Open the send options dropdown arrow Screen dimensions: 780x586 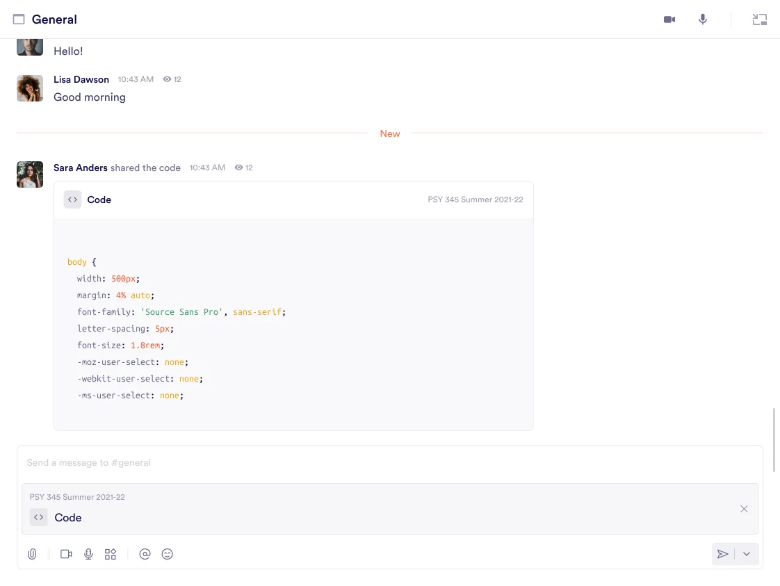point(747,554)
